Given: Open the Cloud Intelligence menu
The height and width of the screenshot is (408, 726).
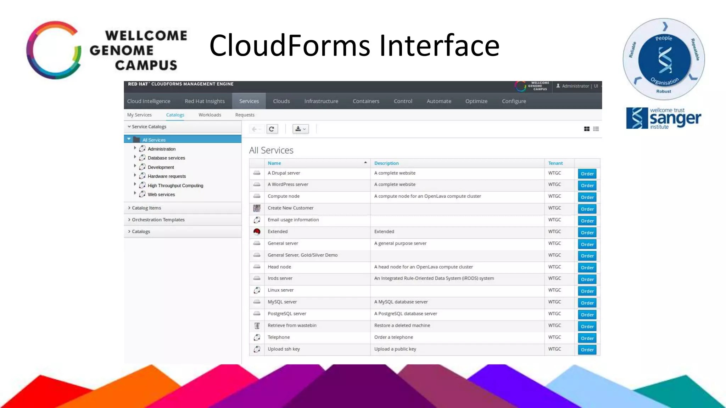Looking at the screenshot, I should [x=149, y=101].
